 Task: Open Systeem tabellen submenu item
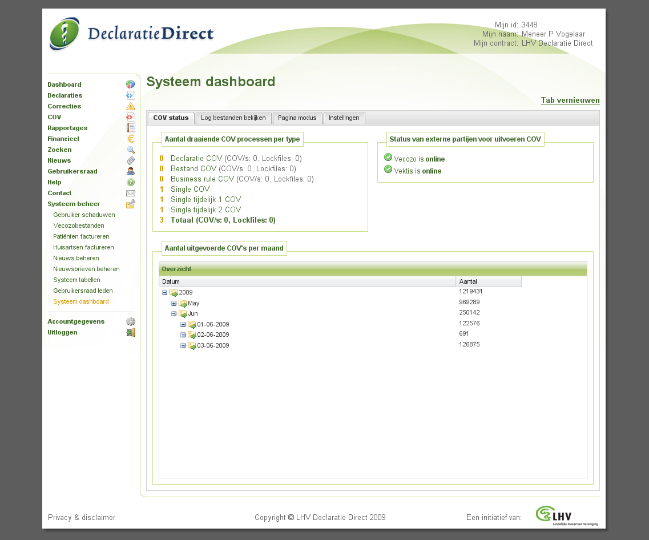pyautogui.click(x=76, y=280)
